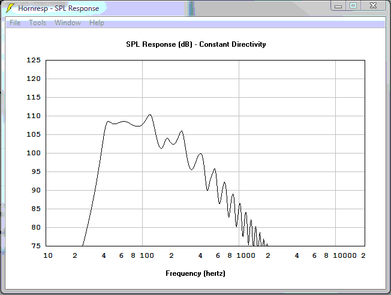Click the 'Frequency (hertz)' axis label
391x295 pixels.
tap(195, 273)
